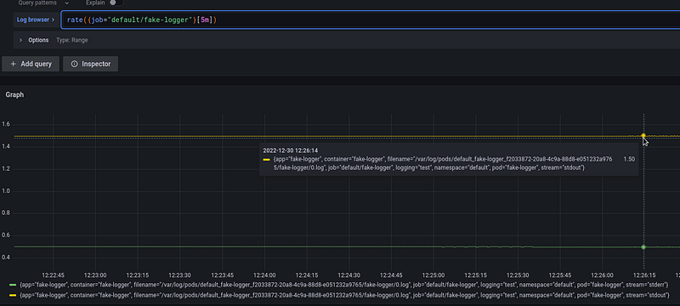Toggle the Explain switch

coord(116,3)
